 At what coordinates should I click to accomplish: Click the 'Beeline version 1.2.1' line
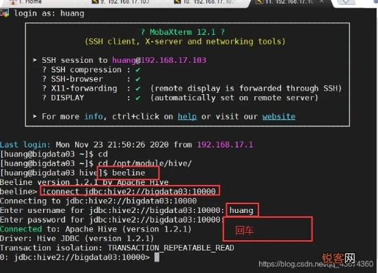[x=84, y=182]
